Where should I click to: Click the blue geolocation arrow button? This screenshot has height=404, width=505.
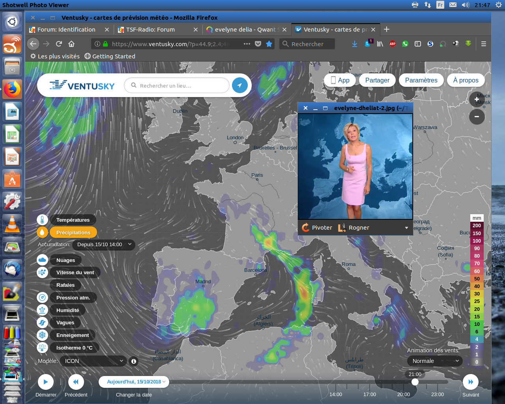coord(239,85)
